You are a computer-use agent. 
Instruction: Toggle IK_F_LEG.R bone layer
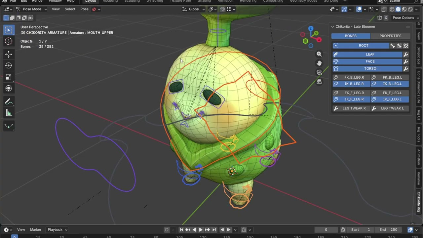pos(351,99)
